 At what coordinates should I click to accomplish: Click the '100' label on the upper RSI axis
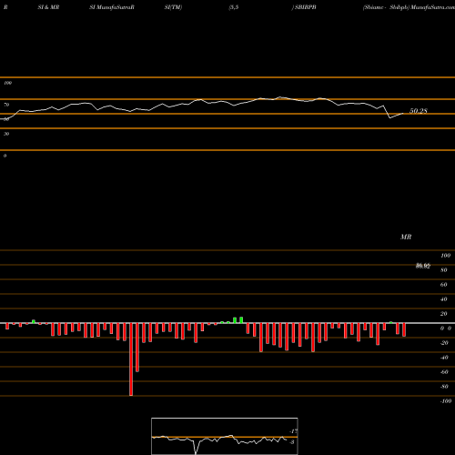tap(7, 83)
